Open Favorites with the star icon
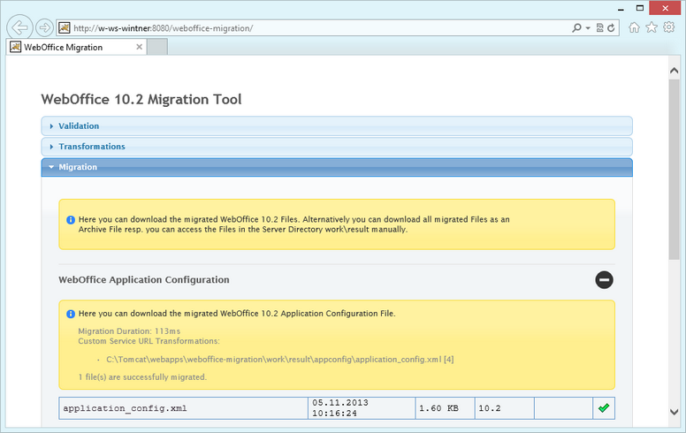Viewport: 686px width, 433px height. (x=652, y=27)
